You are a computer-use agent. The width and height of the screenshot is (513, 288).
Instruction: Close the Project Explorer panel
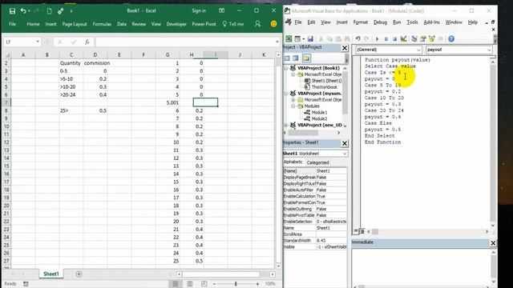pos(345,48)
